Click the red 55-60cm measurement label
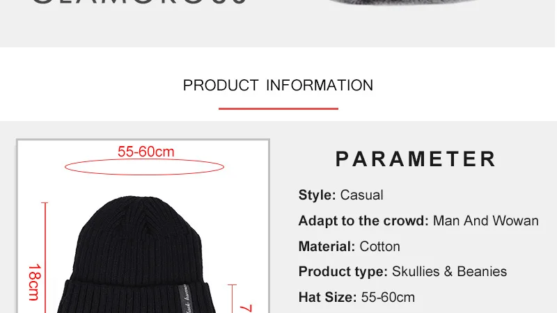 146,152
